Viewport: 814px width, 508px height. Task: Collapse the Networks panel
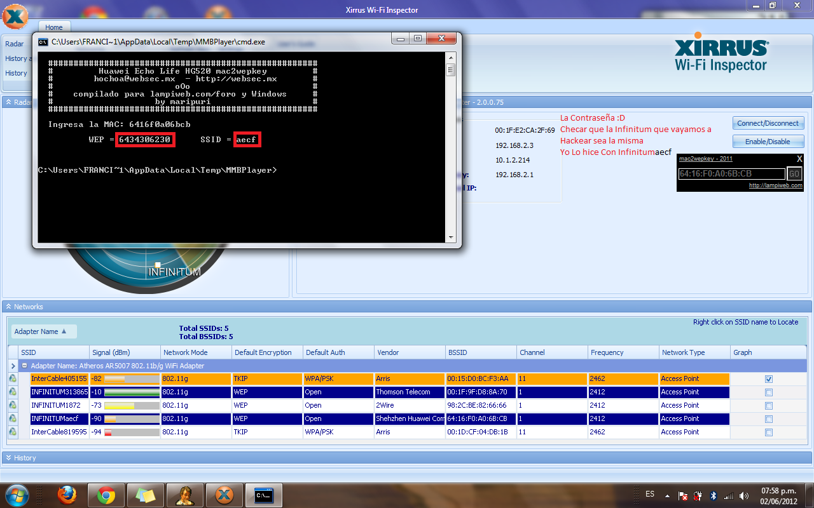(9, 307)
